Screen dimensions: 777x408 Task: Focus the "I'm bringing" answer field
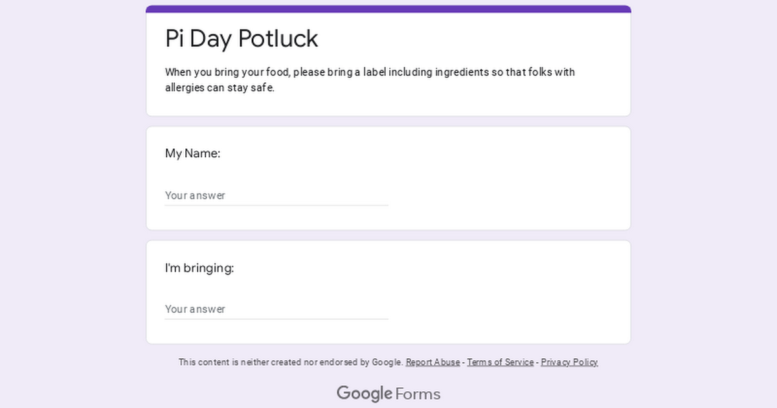coord(276,310)
